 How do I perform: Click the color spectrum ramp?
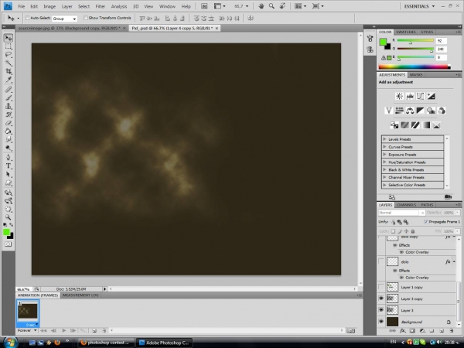point(415,67)
